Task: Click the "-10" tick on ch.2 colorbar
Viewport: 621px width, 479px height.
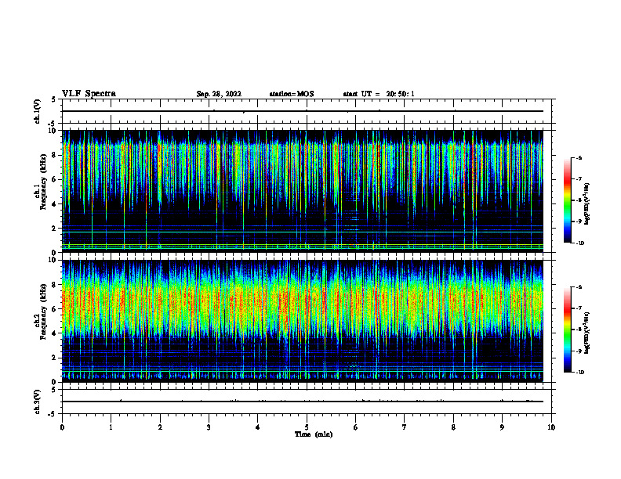Action: (x=579, y=373)
